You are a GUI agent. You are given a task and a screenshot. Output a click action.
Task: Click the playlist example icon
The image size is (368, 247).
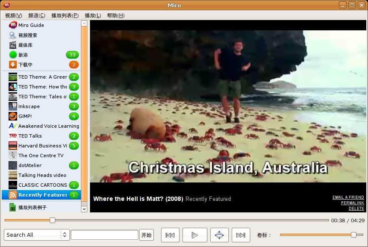coord(13,207)
